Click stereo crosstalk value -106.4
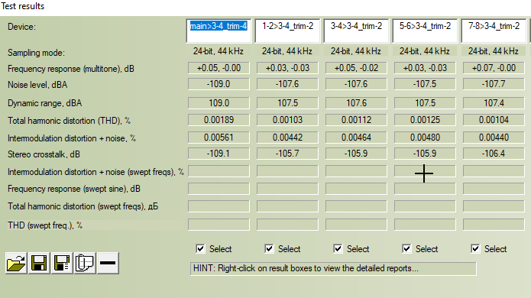The width and height of the screenshot is (531, 298). (494, 154)
